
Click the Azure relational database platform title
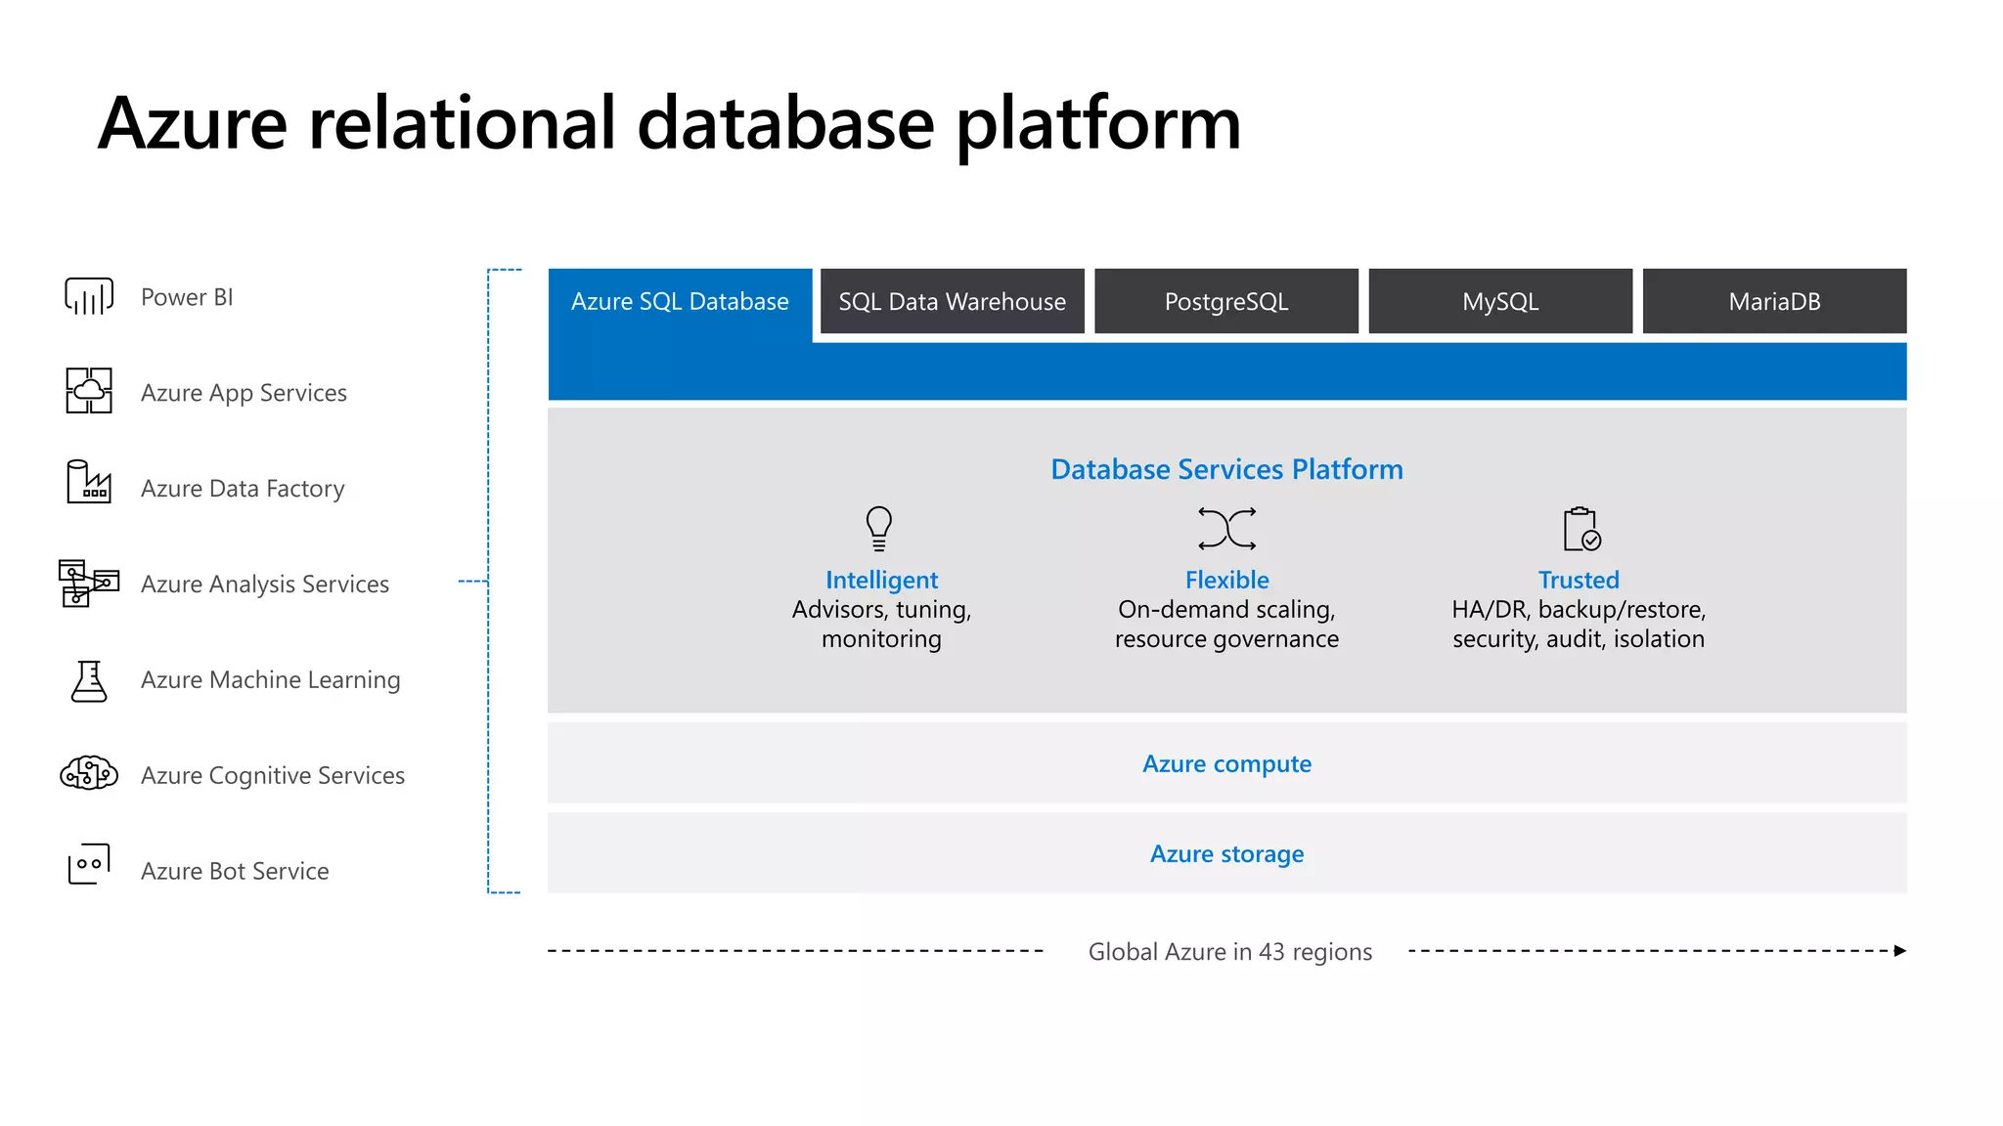click(670, 123)
